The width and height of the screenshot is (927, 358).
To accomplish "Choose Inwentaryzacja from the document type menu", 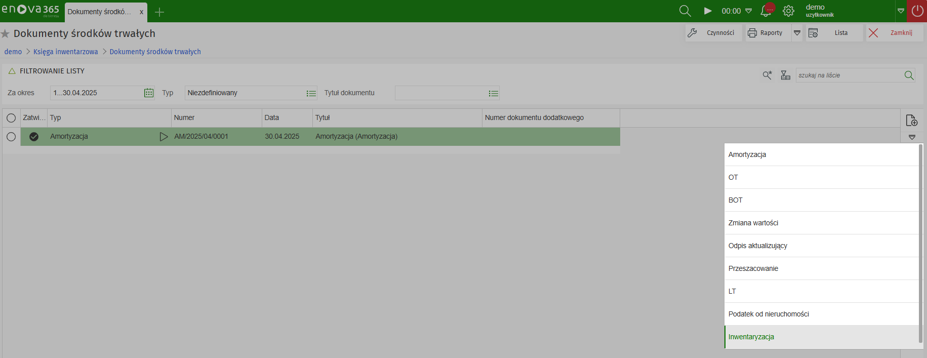I will point(751,337).
